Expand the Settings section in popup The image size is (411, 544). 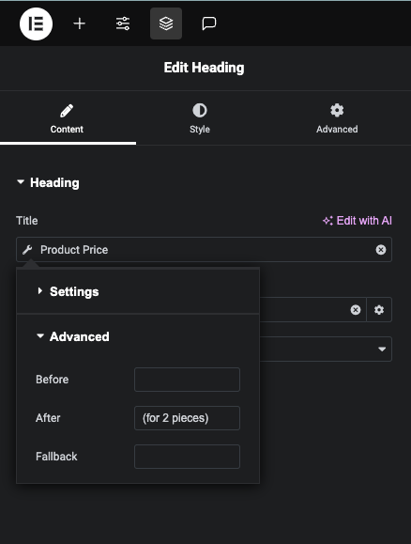[x=68, y=291]
